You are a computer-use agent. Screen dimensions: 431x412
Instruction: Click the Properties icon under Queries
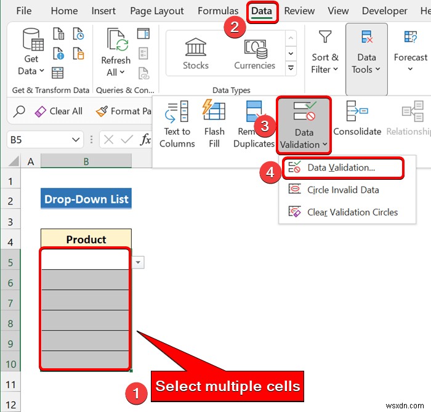click(143, 54)
